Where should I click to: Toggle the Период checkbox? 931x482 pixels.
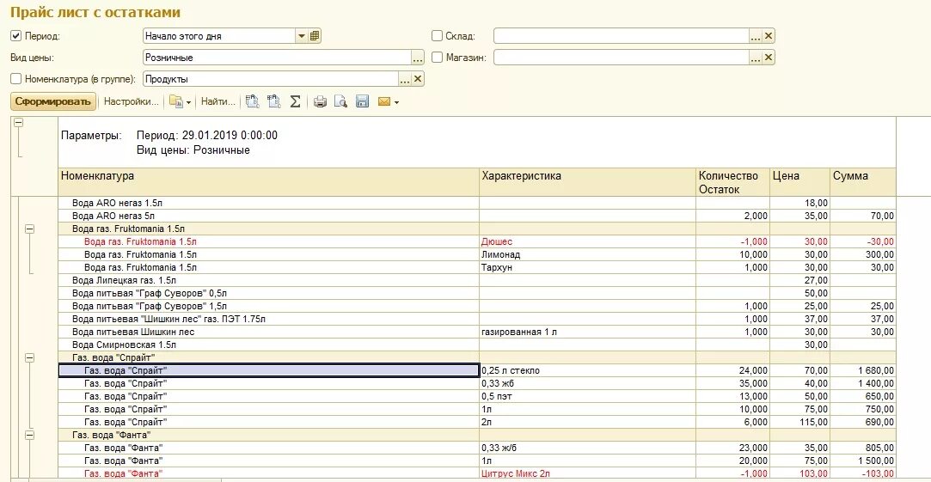(x=16, y=35)
